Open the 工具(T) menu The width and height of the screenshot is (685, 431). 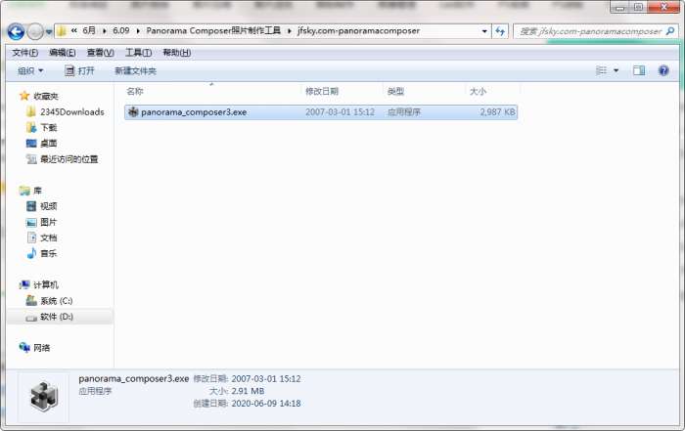coord(139,53)
